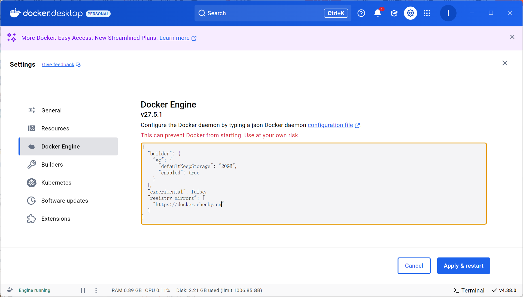Open the Learning center graduation cap icon
Viewport: 523px width, 297px height.
click(394, 13)
